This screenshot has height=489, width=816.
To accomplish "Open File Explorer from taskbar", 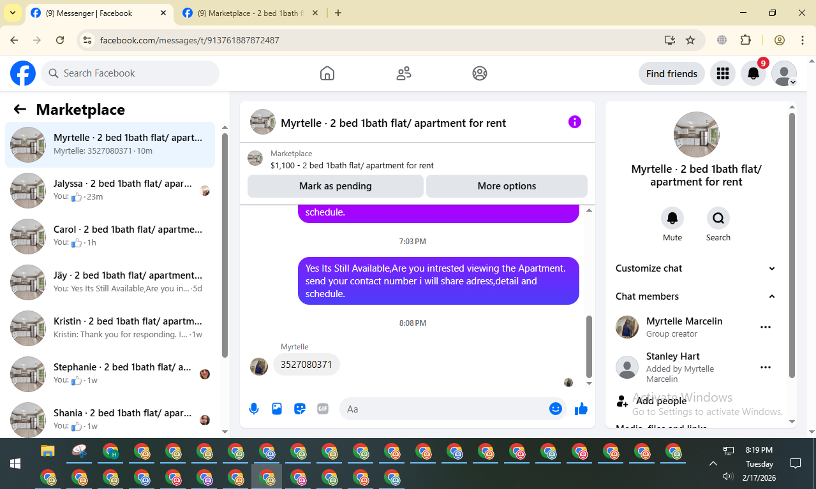I will 48,451.
